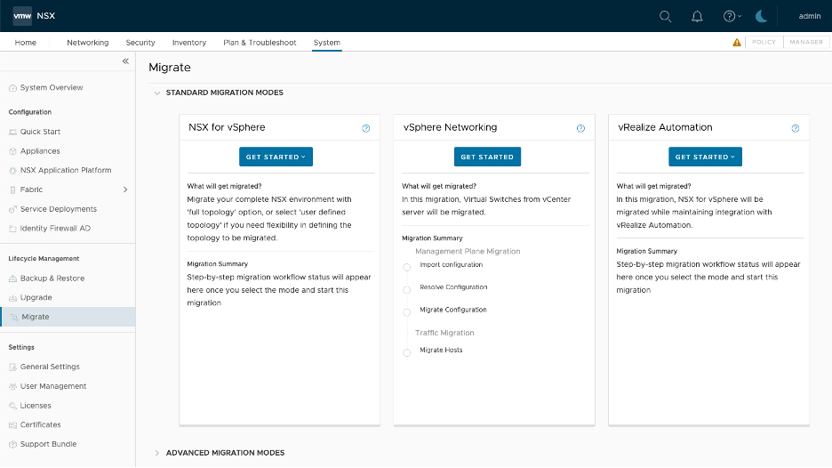832x468 pixels.
Task: Click the search magnifier icon in header
Action: click(x=665, y=16)
